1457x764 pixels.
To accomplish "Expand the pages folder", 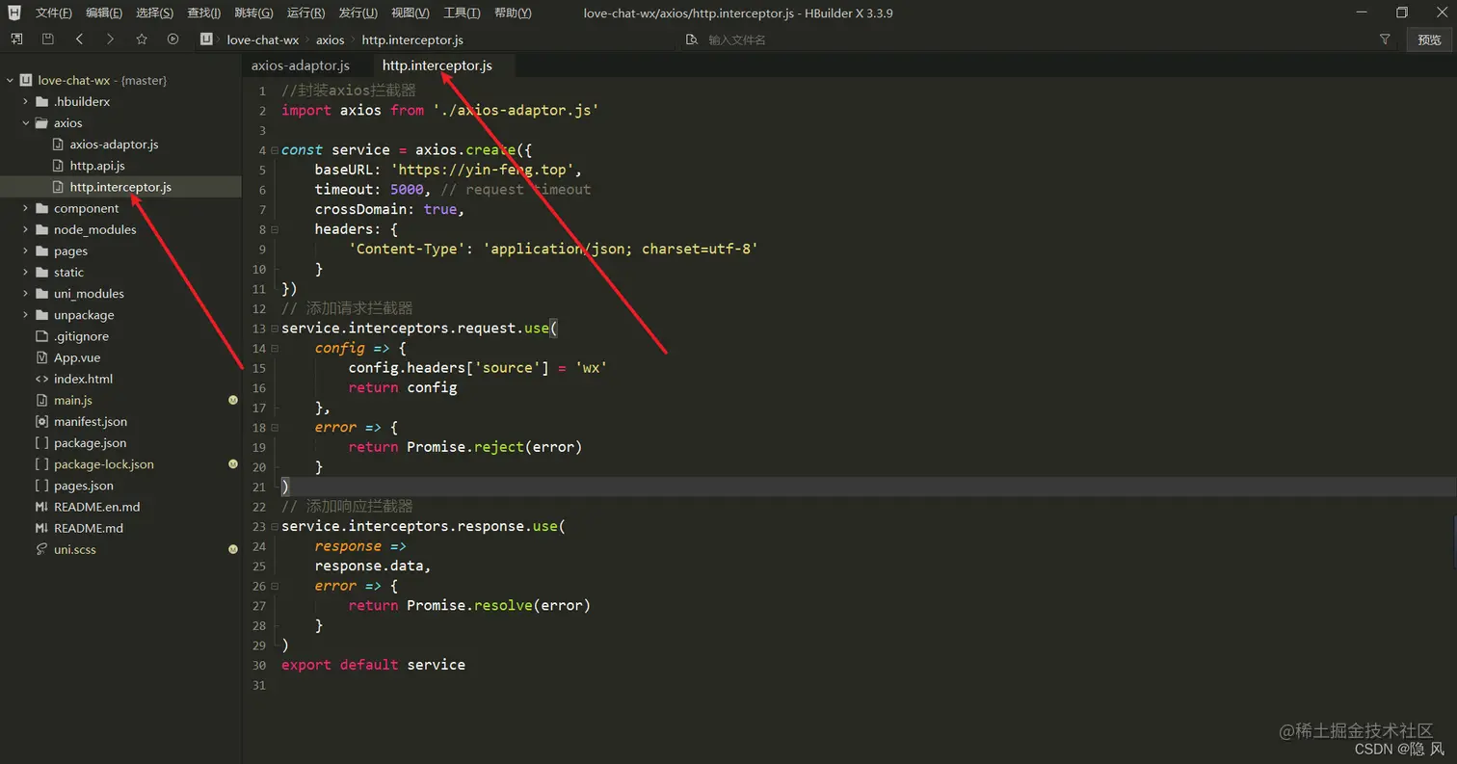I will [26, 250].
